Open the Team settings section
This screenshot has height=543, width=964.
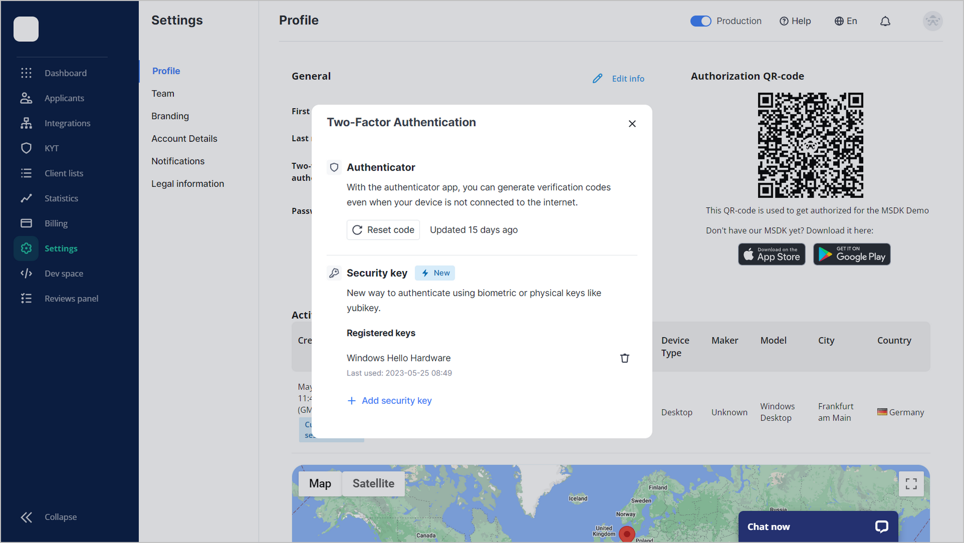click(162, 94)
